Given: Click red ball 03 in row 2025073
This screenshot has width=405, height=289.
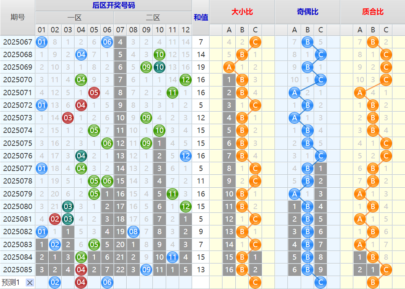Looking at the screenshot, I should 68,118.
